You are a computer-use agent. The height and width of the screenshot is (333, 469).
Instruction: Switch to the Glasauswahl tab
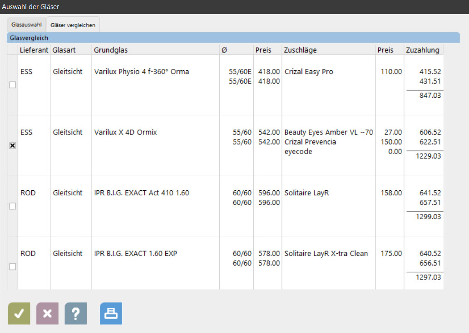coord(26,25)
